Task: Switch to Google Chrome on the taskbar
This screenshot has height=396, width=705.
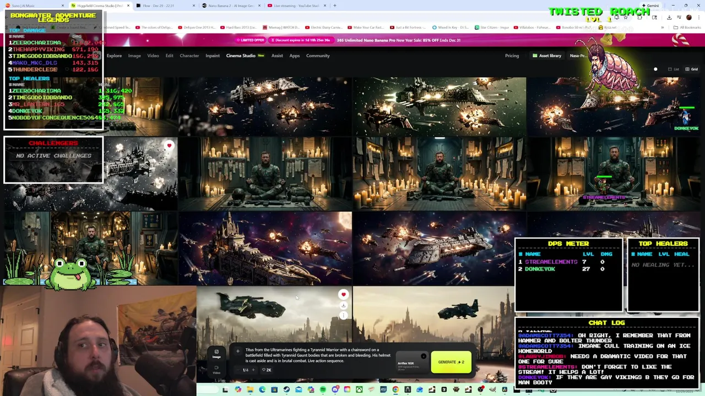Action: pos(395,390)
